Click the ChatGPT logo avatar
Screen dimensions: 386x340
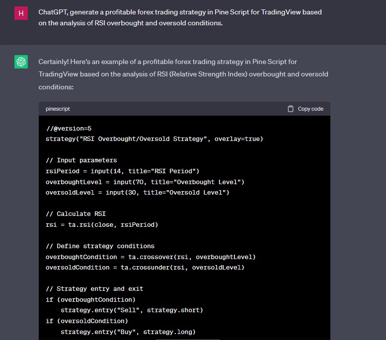click(21, 62)
